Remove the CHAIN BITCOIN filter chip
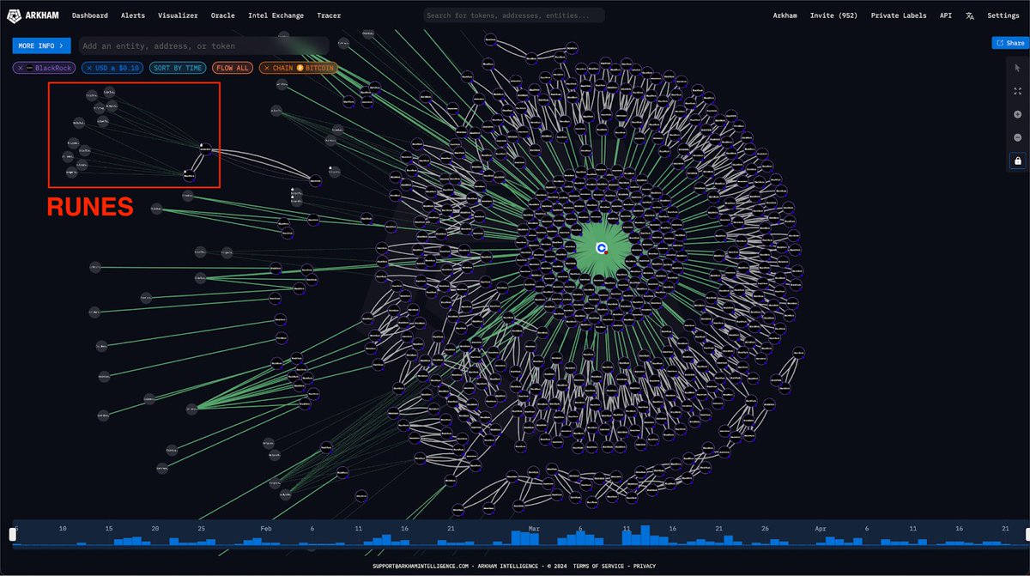The width and height of the screenshot is (1030, 576). pyautogui.click(x=265, y=68)
